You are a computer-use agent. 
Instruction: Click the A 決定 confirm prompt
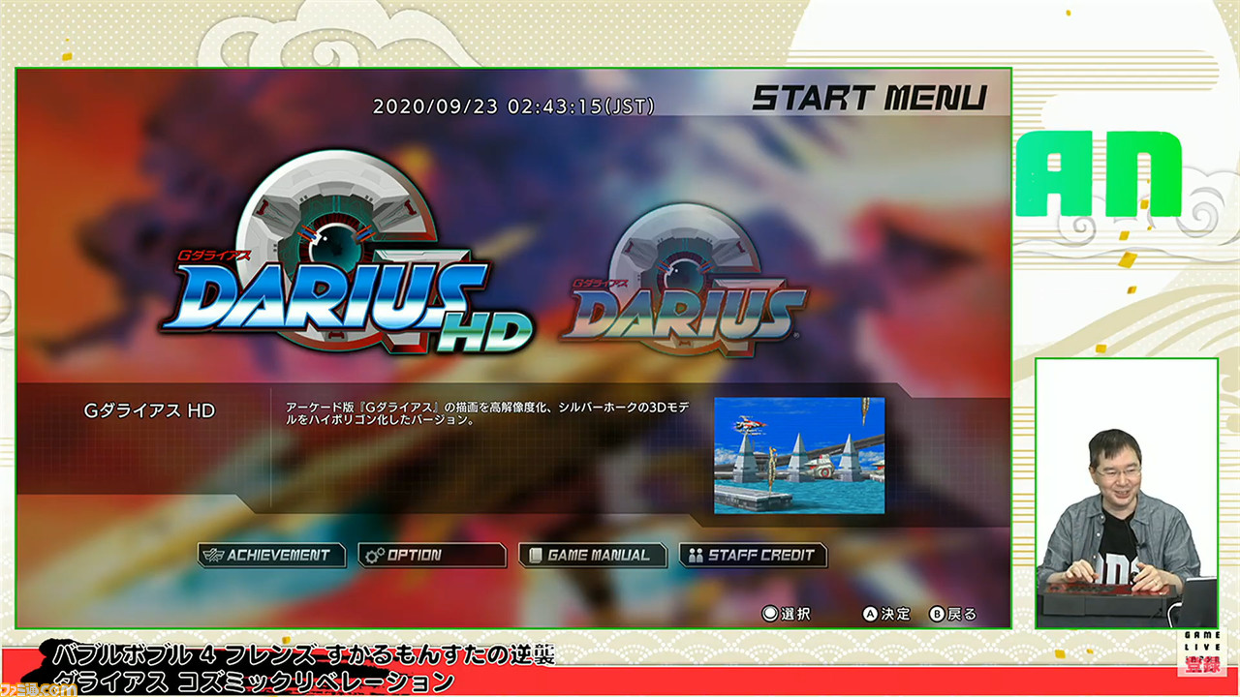(x=887, y=614)
